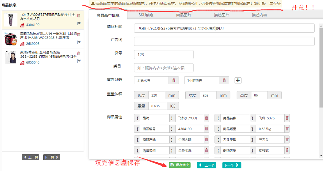Screen dimensions: 323x171
Task: Focus the empty 广告词 input field
Action: pos(224,41)
